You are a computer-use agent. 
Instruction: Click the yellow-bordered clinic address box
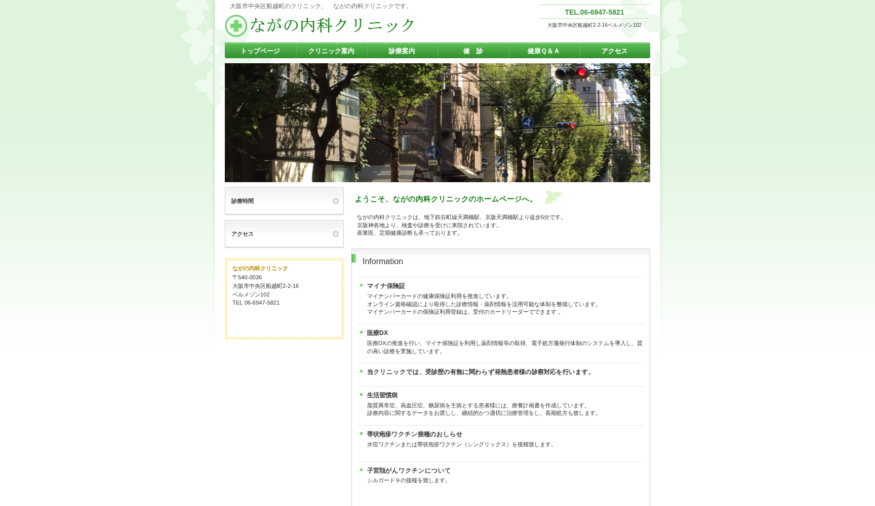(284, 299)
